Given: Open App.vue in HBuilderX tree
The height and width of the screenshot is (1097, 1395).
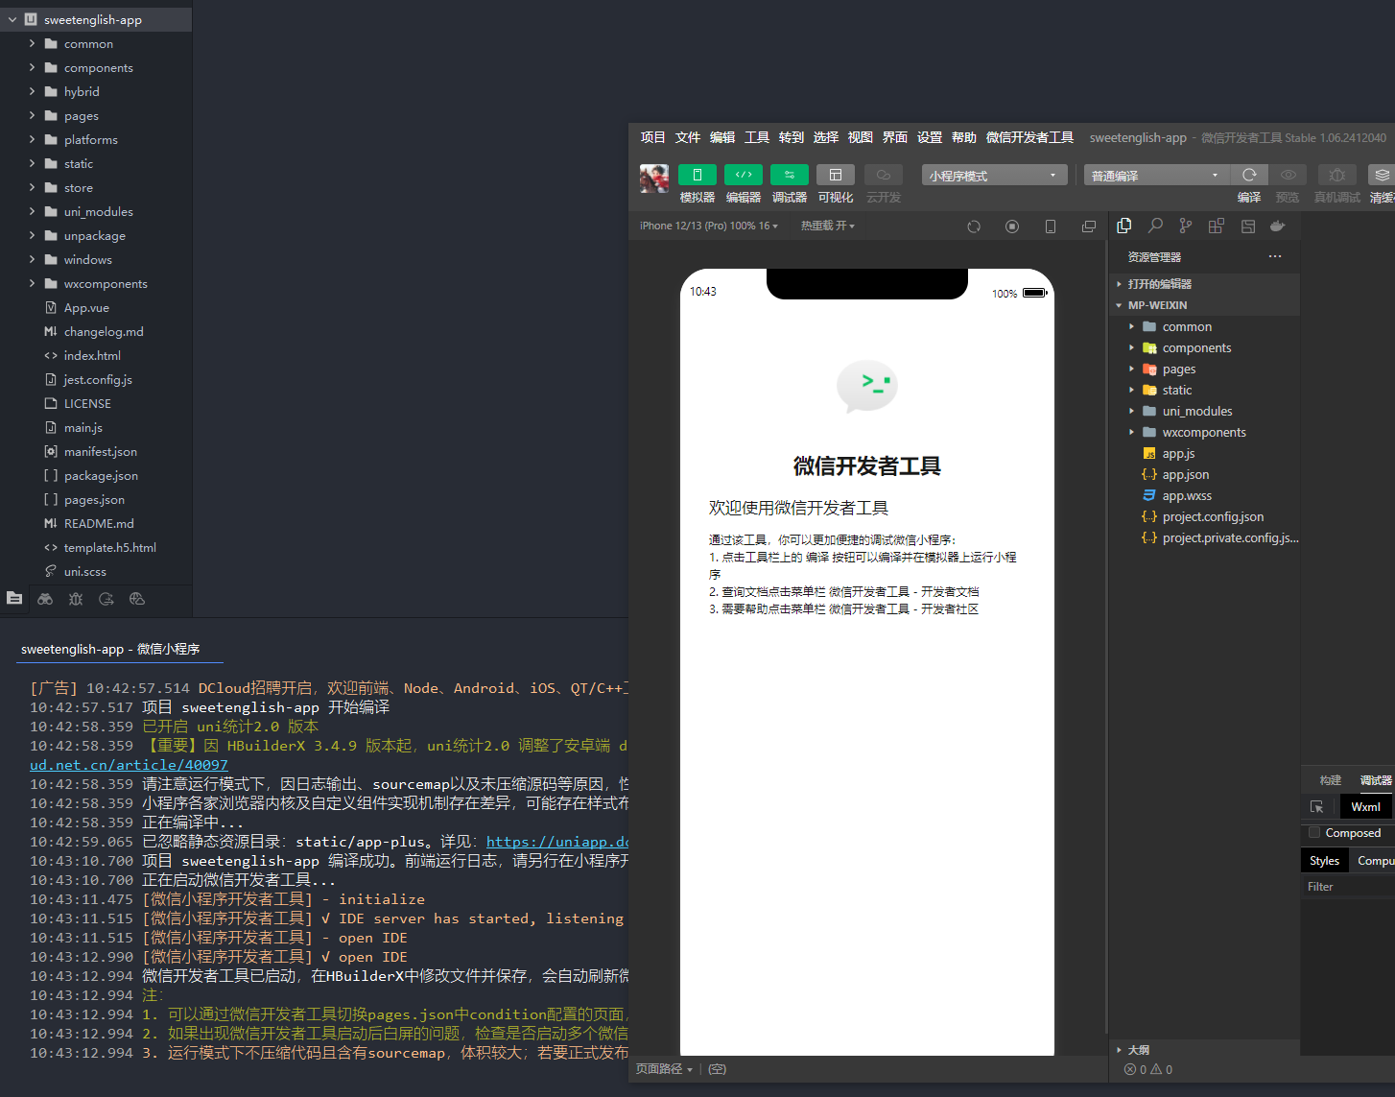Looking at the screenshot, I should (x=86, y=307).
